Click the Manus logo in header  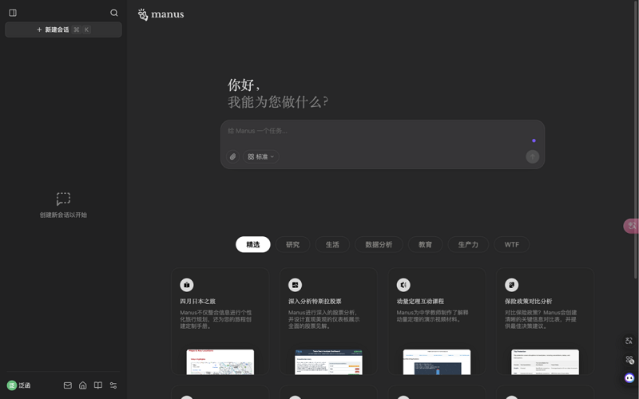(161, 14)
